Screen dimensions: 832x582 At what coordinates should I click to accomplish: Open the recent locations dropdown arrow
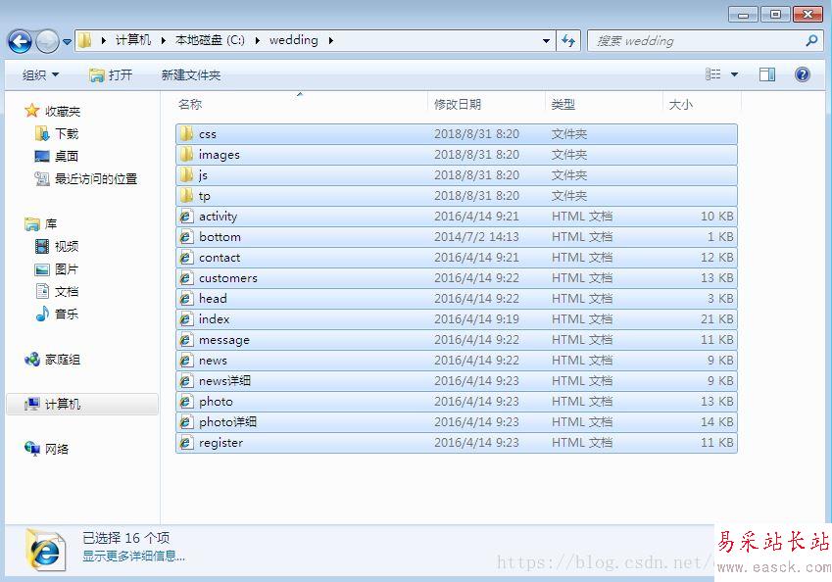click(x=67, y=41)
